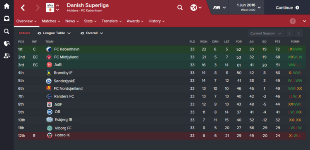Viewport: 310px width, 150px height.
Task: Go back with the left arrow
Action: click(23, 8)
